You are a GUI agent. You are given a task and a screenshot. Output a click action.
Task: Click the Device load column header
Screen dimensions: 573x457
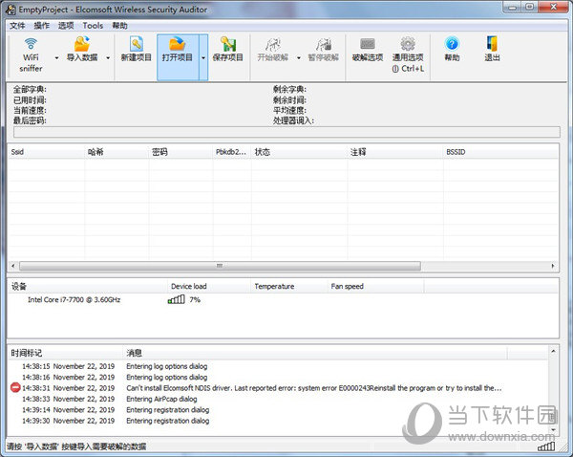(x=209, y=287)
